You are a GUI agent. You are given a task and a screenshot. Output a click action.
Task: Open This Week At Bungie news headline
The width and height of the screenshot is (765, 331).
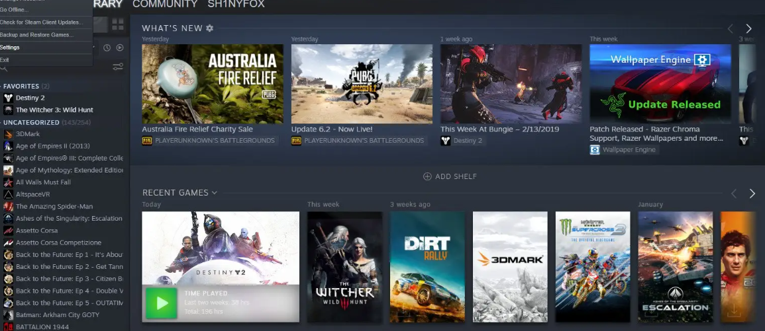pyautogui.click(x=499, y=129)
